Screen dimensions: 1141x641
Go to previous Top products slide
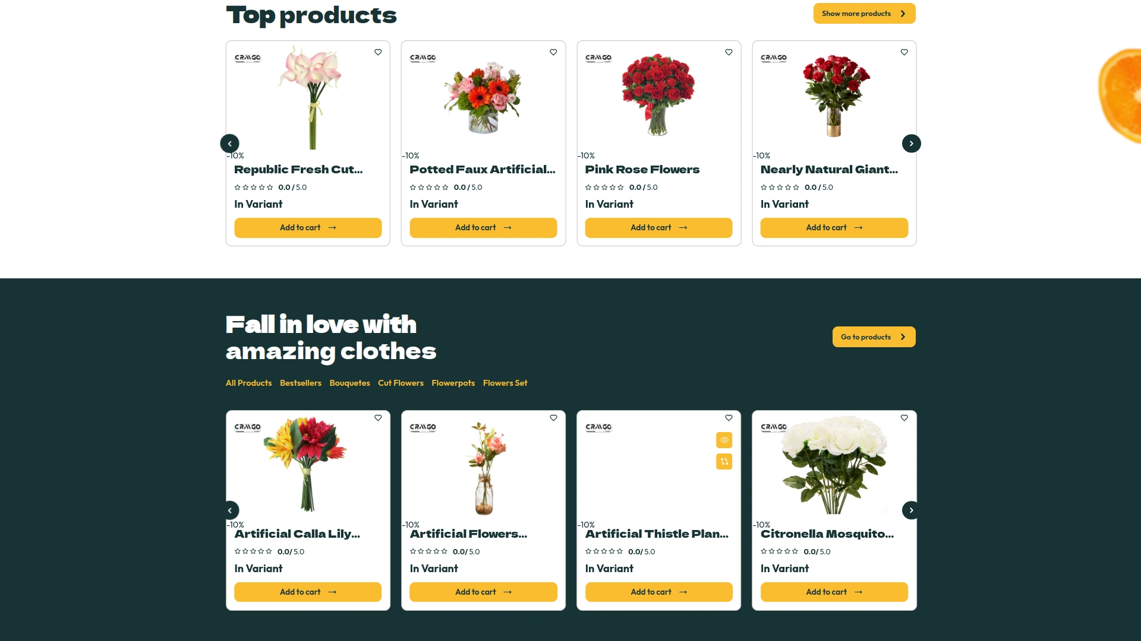[229, 144]
